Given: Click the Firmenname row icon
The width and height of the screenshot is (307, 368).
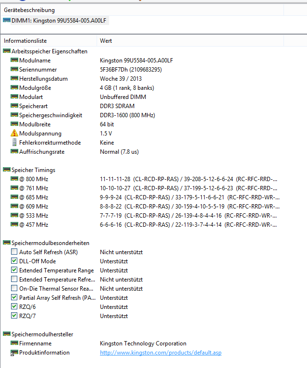Looking at the screenshot, I should pyautogui.click(x=14, y=343).
